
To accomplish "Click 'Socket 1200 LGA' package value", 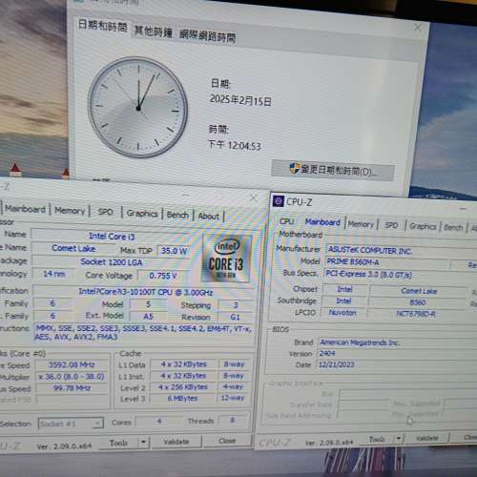I will tap(112, 262).
